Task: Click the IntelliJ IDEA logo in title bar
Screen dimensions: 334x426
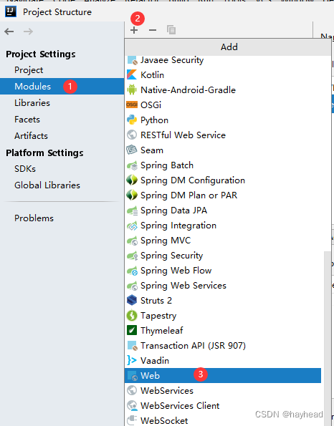Action: click(x=11, y=11)
